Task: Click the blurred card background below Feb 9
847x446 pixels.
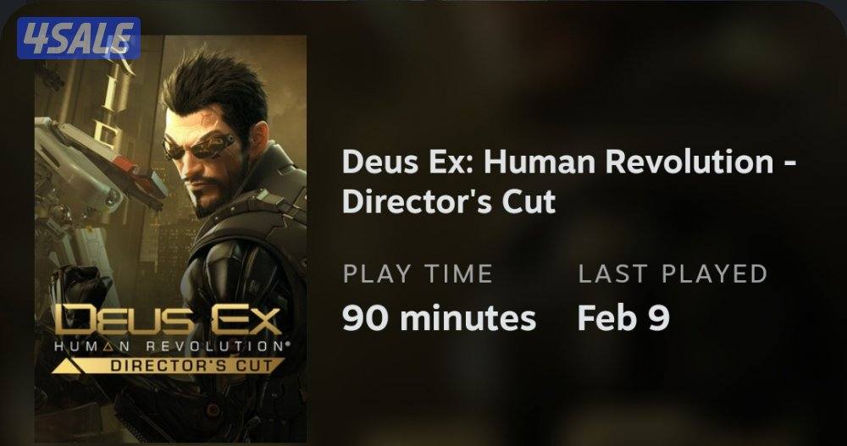Action: pos(624,388)
